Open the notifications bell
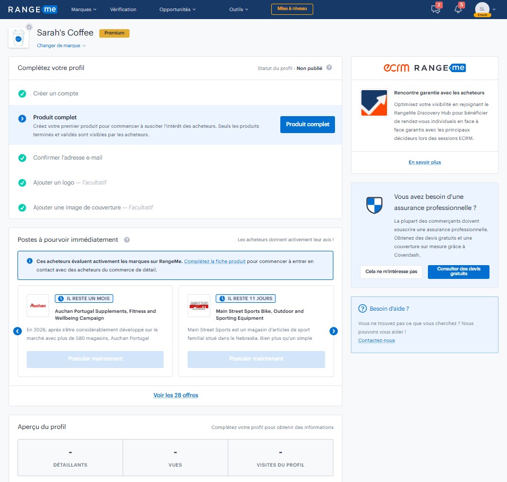 (458, 10)
